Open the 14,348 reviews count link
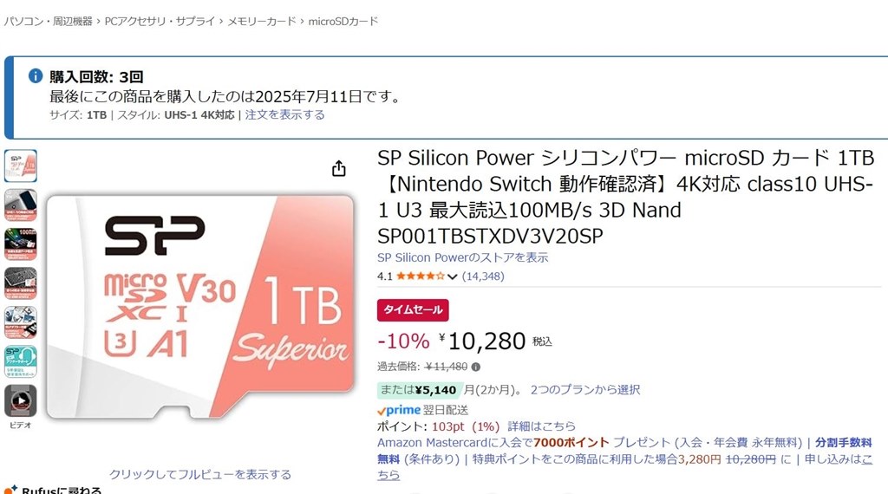The height and width of the screenshot is (494, 888). coord(483,276)
